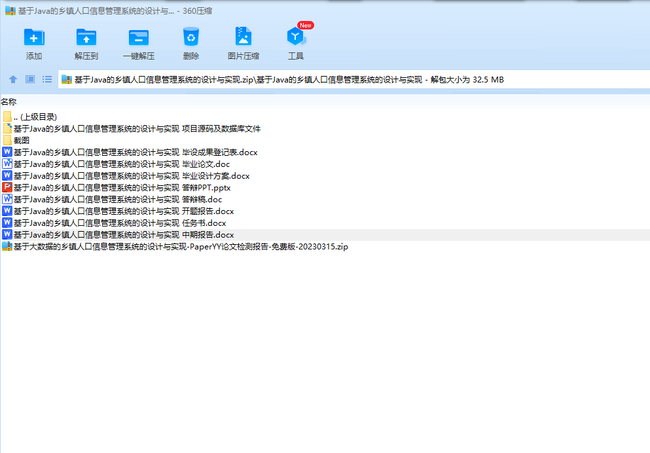Screen dimensions: 650x453
Task: Open the 工具 (Tools) icon with New badge
Action: point(296,37)
